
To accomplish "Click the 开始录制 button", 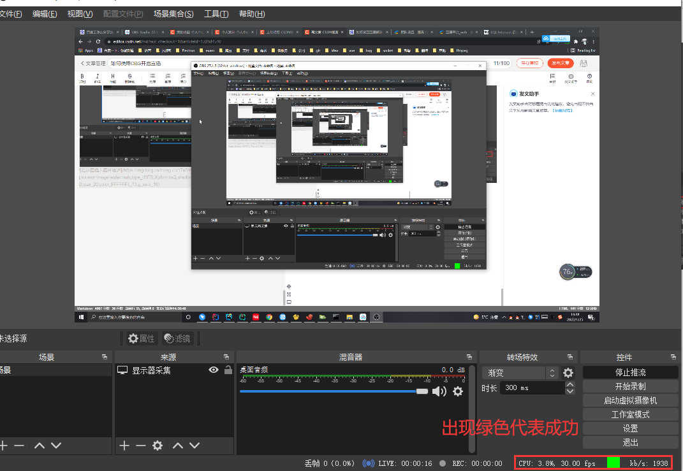I will click(x=630, y=386).
